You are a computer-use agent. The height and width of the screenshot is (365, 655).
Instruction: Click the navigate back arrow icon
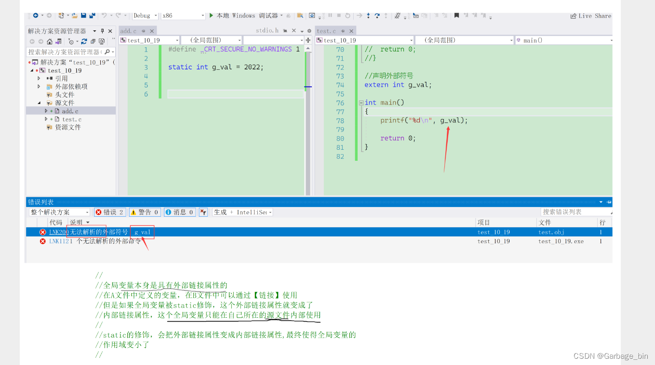click(x=37, y=15)
